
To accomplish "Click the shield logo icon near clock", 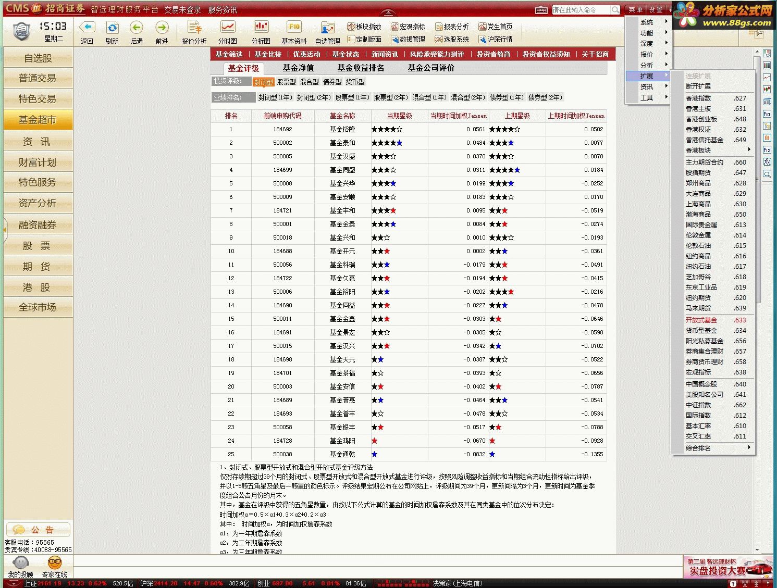I will [x=21, y=32].
